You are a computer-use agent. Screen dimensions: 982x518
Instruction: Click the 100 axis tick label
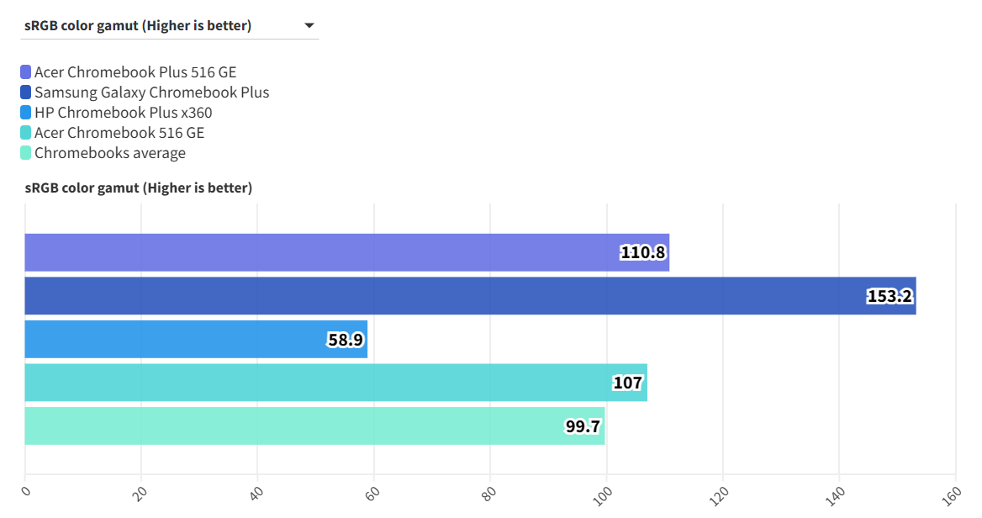coord(602,494)
